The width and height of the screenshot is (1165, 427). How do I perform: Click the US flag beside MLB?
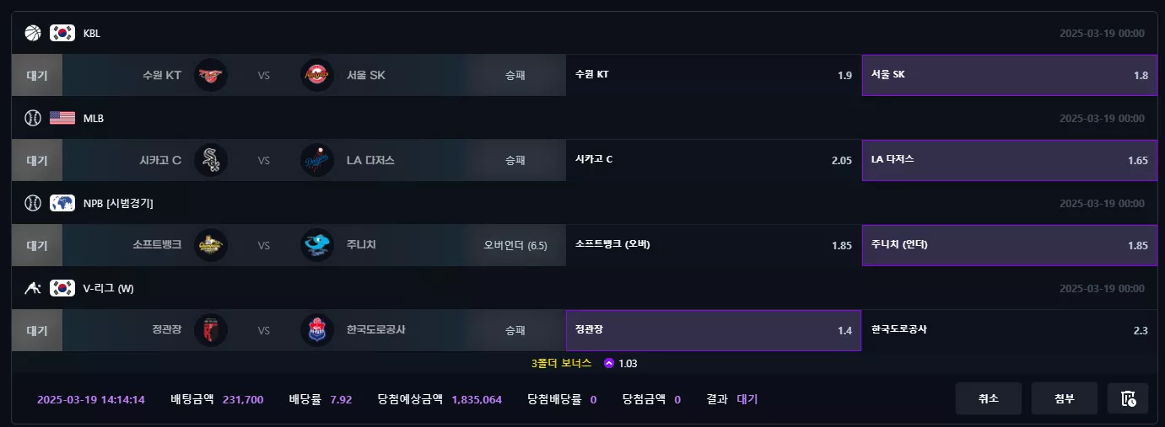(62, 118)
